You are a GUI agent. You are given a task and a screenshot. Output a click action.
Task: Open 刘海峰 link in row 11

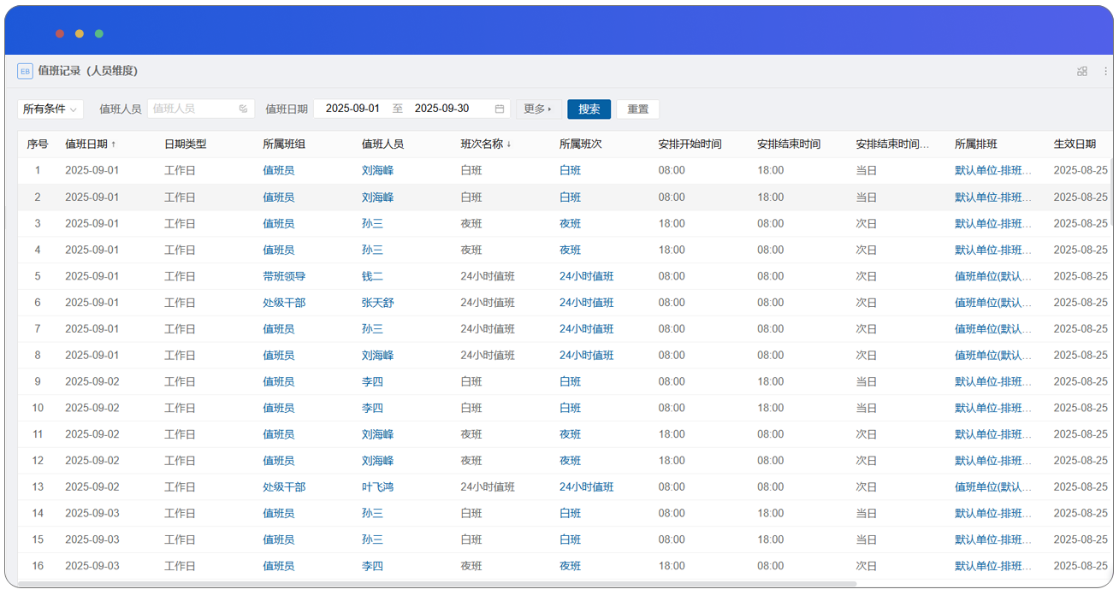[377, 434]
